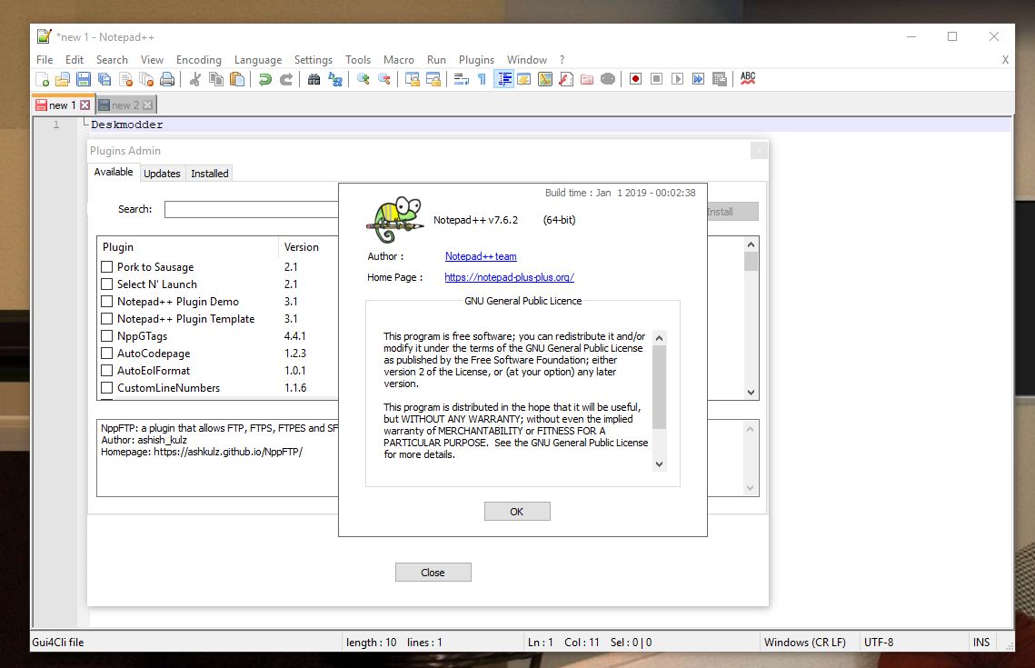Click the Print toolbar icon
The width and height of the screenshot is (1035, 668).
tap(168, 79)
